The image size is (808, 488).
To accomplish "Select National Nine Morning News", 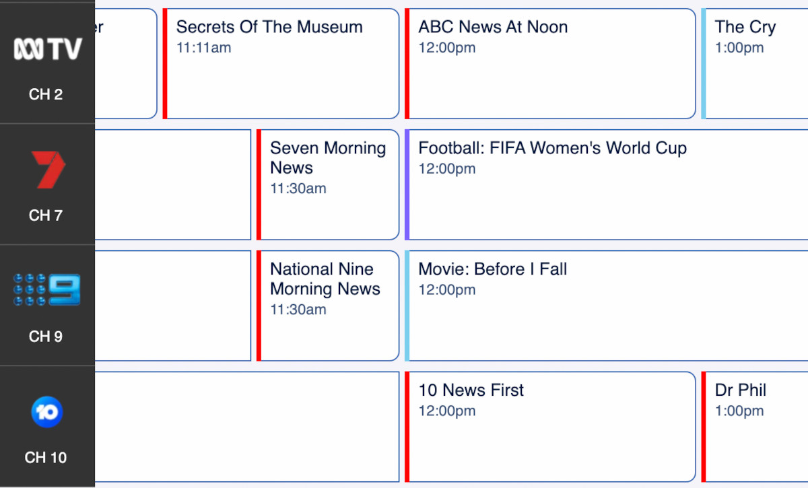I will click(328, 305).
